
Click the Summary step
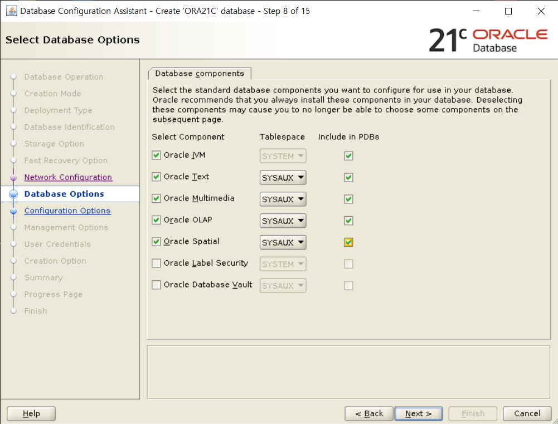pos(43,277)
